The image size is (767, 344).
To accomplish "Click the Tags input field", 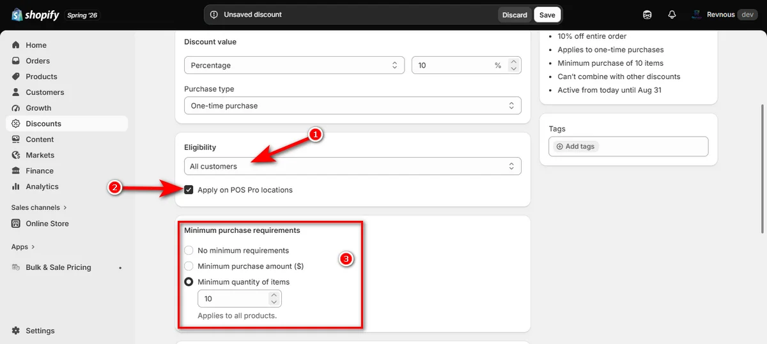I will [x=628, y=147].
